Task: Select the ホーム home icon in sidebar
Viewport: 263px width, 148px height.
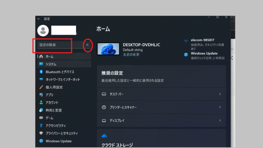Action: [x=41, y=56]
